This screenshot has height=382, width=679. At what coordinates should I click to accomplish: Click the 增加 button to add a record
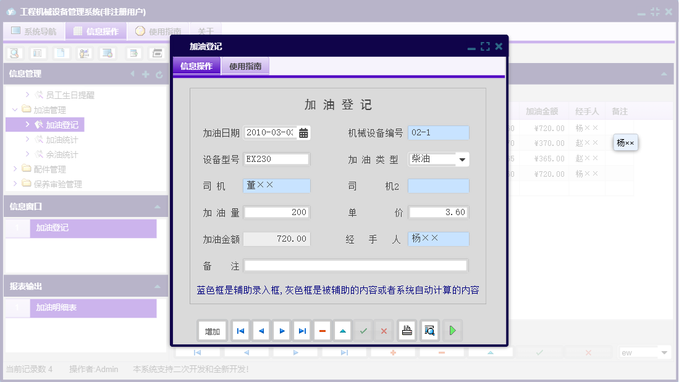click(212, 330)
